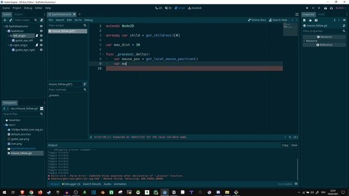This screenshot has height=196, width=349.
Task: Add a new child node
Action: (x=5, y=20)
